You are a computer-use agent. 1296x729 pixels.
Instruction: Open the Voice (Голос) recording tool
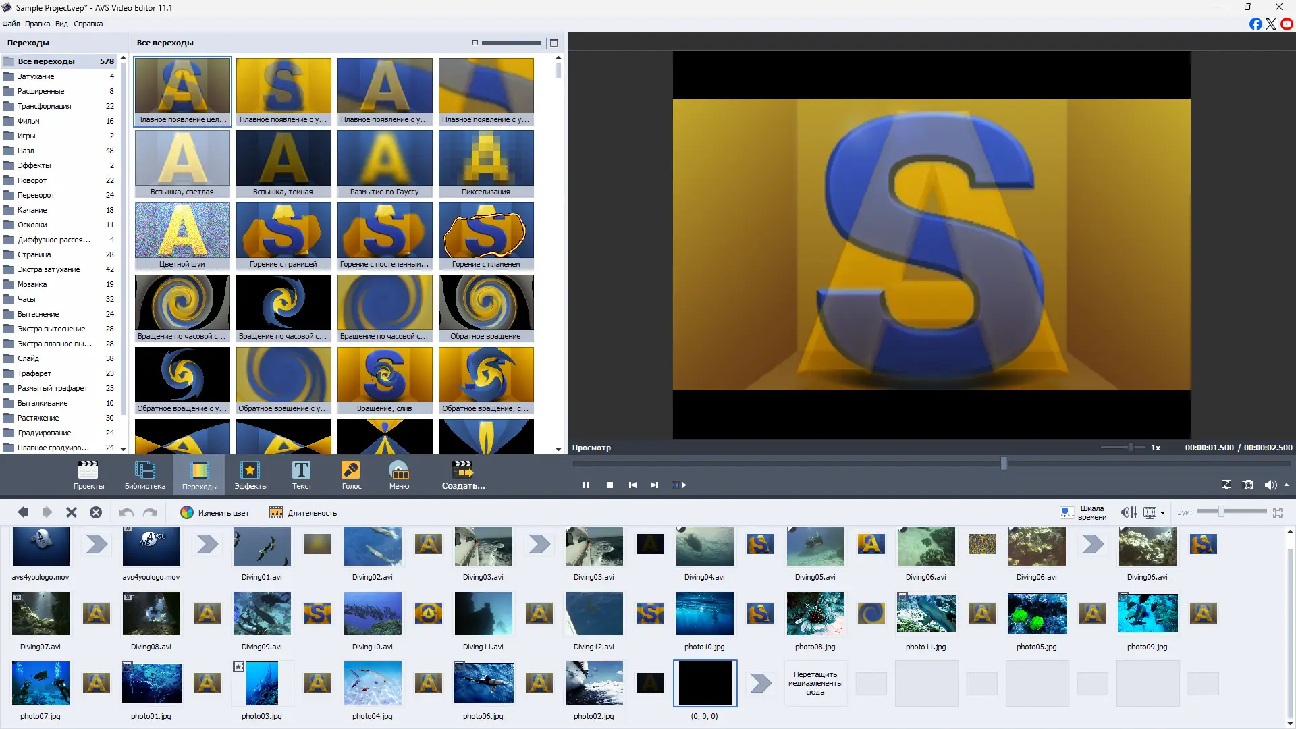(x=351, y=475)
